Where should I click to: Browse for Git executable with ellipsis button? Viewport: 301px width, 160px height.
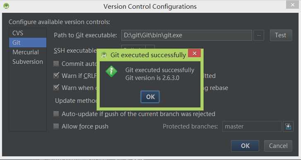(x=259, y=35)
